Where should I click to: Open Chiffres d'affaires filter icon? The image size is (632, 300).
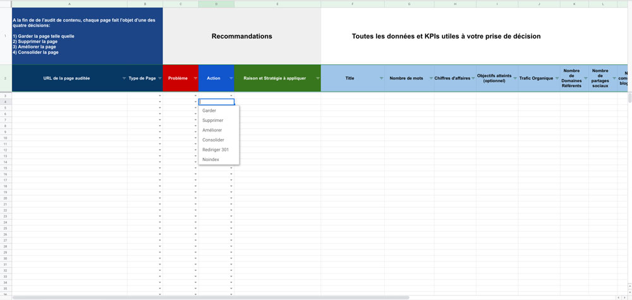pos(473,78)
